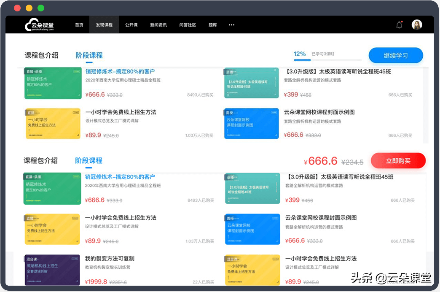440x292 pixels.
Task: Select the 问答社区 menu item
Action: point(188,24)
